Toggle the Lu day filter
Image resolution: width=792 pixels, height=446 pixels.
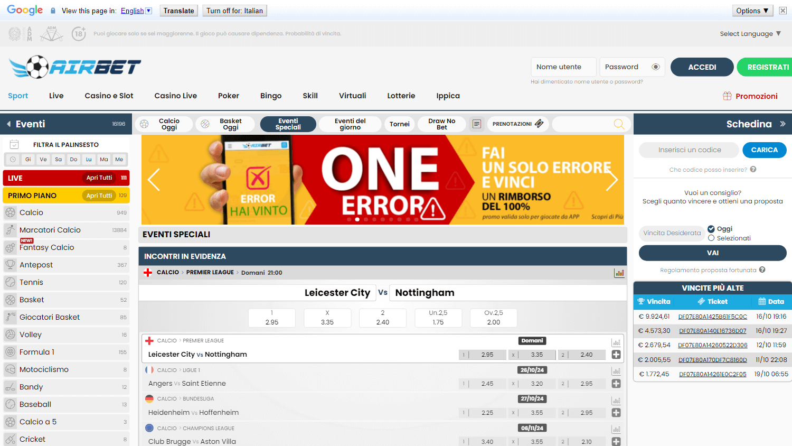click(89, 159)
